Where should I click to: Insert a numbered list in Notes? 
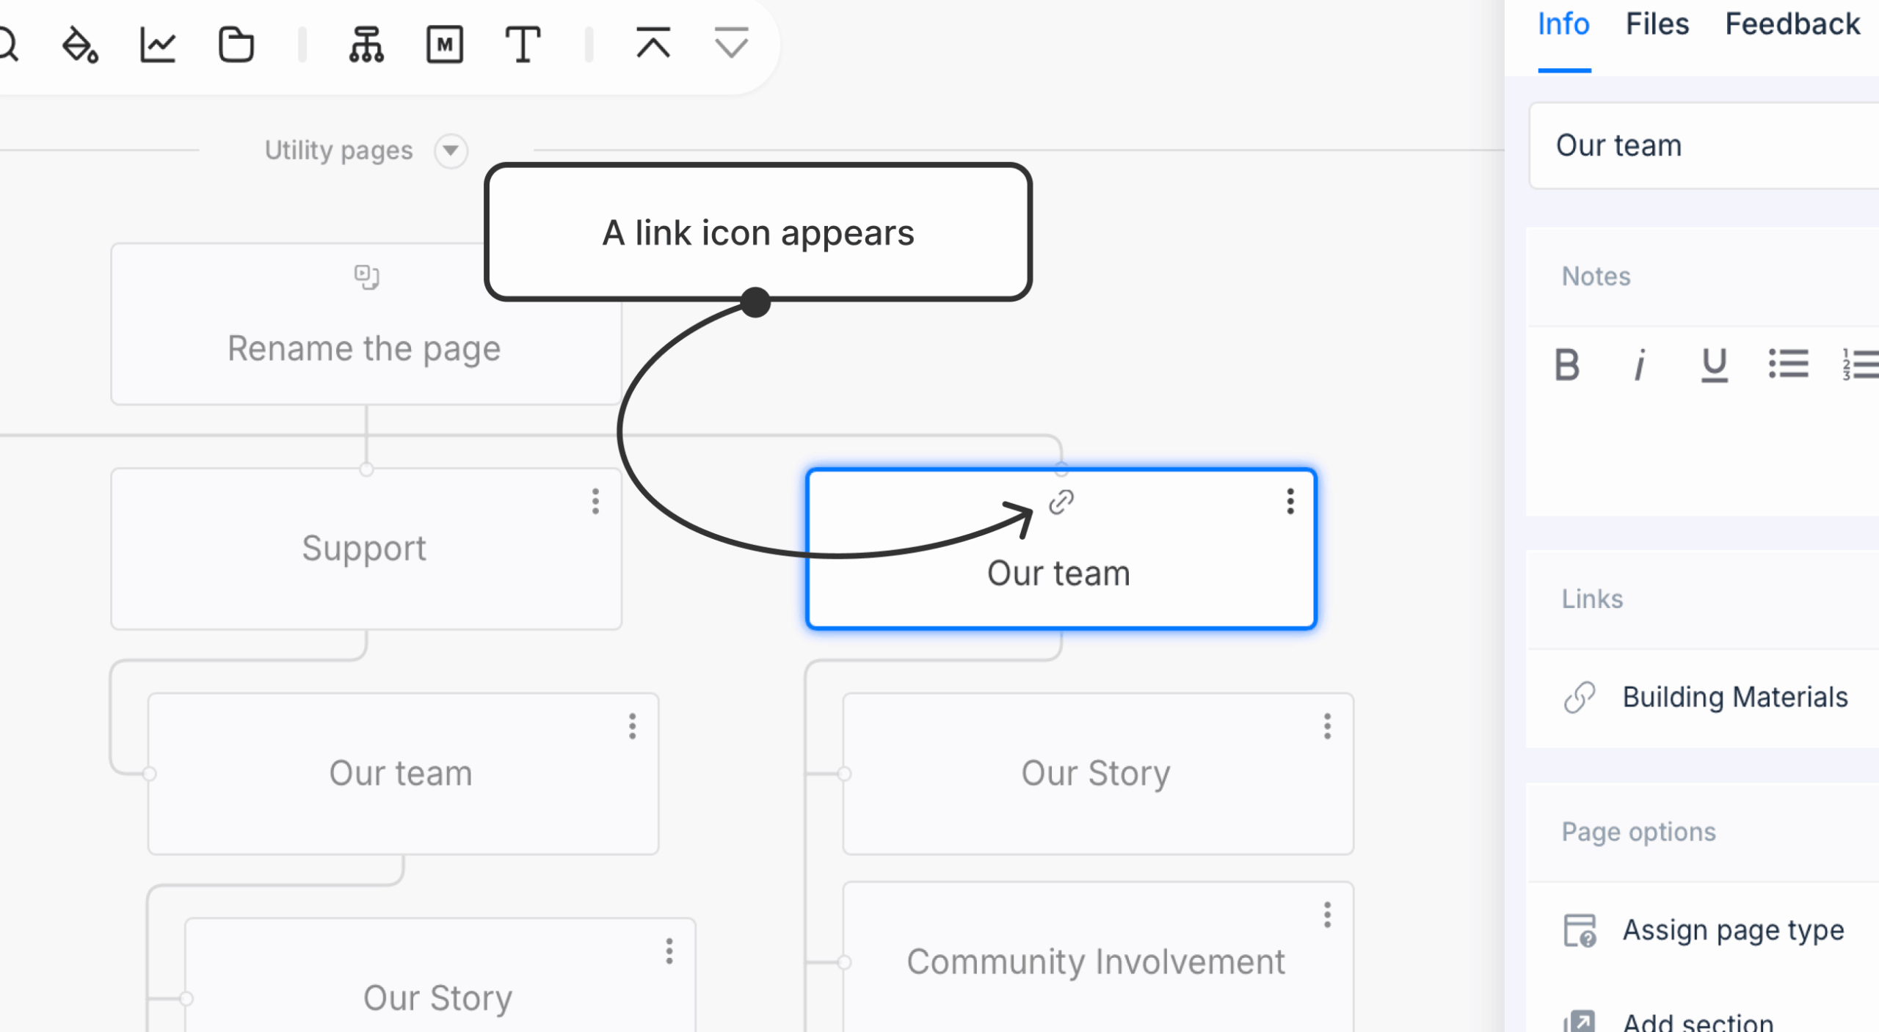(1861, 365)
